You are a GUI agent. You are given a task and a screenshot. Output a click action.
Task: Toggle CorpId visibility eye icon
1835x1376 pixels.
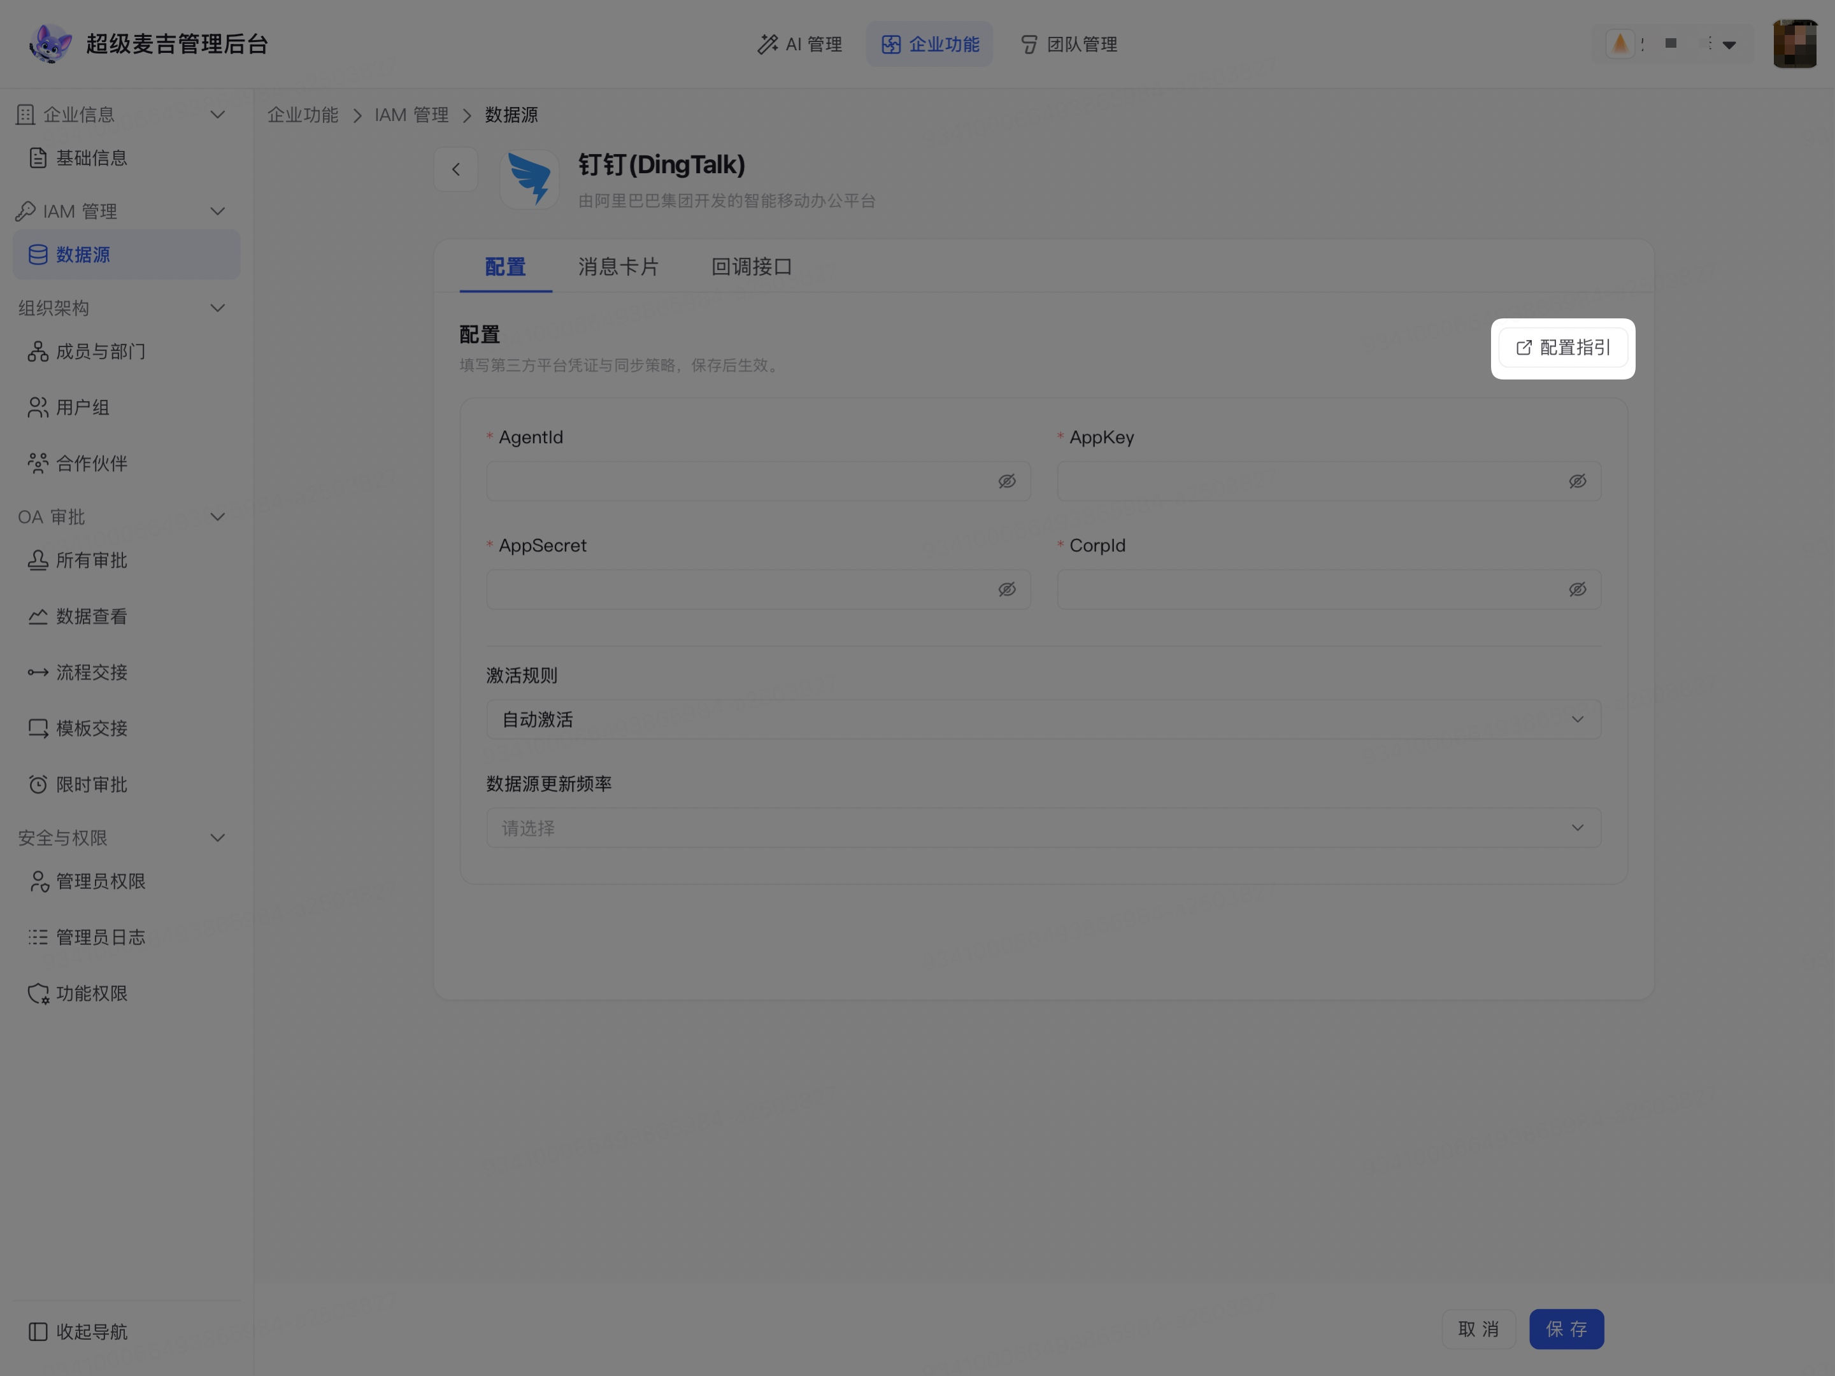tap(1577, 589)
